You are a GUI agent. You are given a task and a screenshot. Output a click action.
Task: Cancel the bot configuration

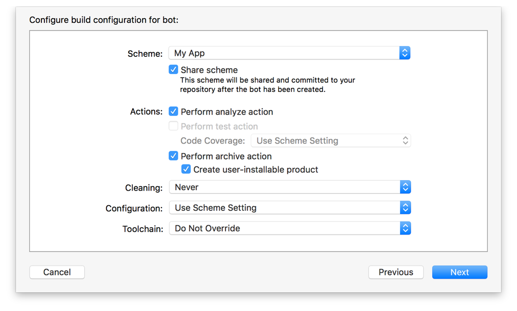coord(57,272)
